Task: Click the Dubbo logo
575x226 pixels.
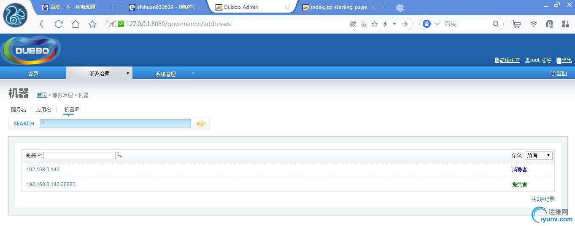Action: click(32, 51)
